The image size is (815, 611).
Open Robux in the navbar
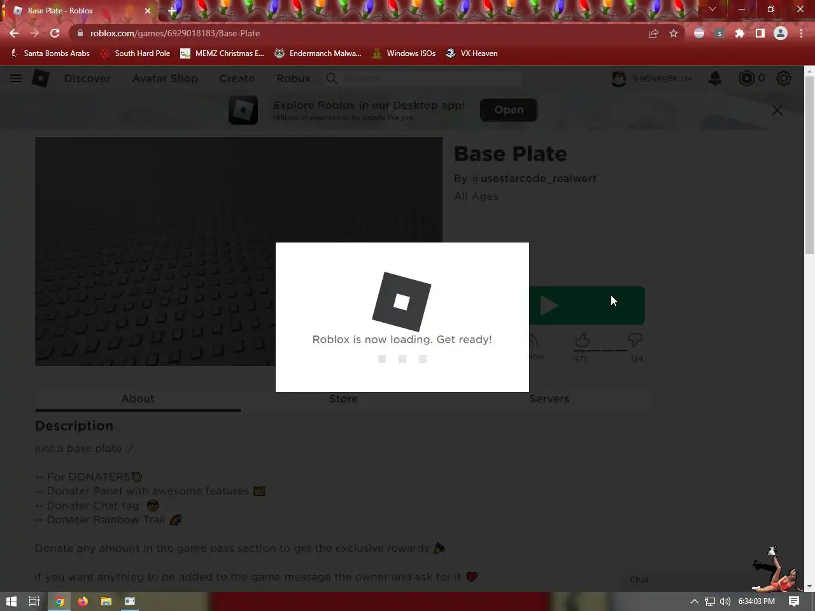(x=294, y=78)
